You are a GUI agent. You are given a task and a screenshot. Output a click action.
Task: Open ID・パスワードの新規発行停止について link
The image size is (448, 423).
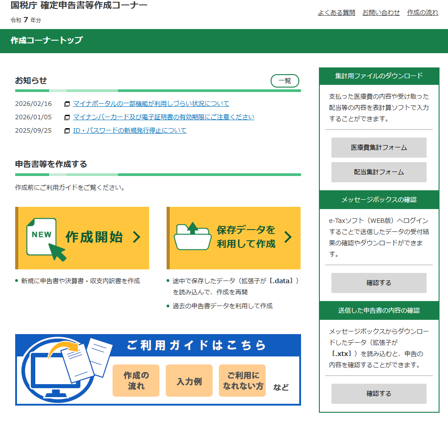pos(130,130)
